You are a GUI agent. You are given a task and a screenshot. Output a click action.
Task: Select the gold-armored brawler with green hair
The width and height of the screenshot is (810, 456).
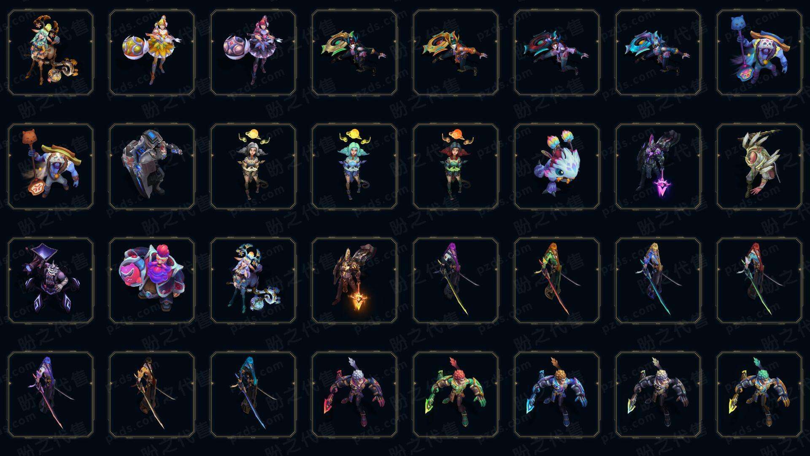point(759,394)
